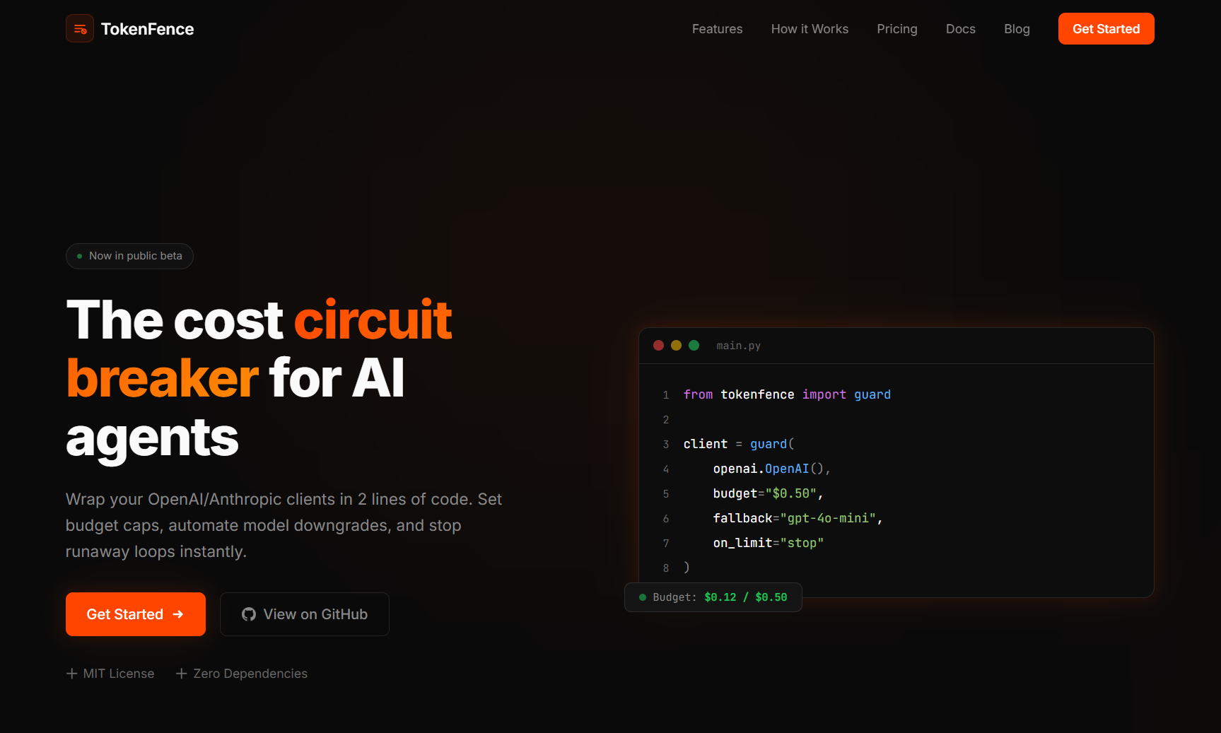Click the red dot in code window
Image resolution: width=1221 pixels, height=733 pixels.
(x=658, y=345)
